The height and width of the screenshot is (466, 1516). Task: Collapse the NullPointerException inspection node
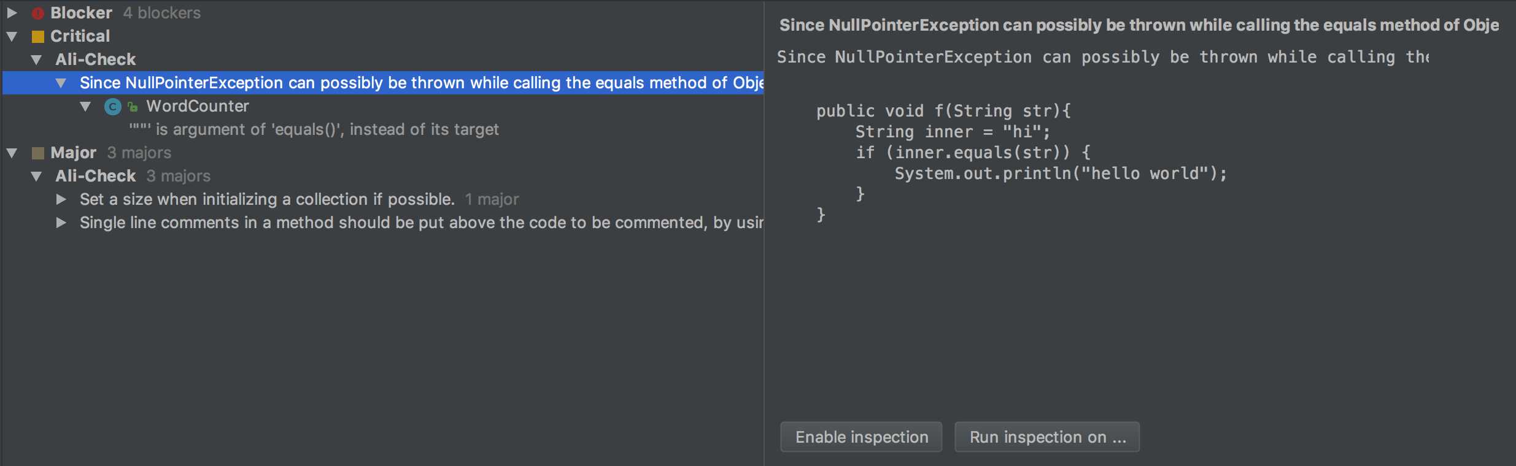pos(61,83)
